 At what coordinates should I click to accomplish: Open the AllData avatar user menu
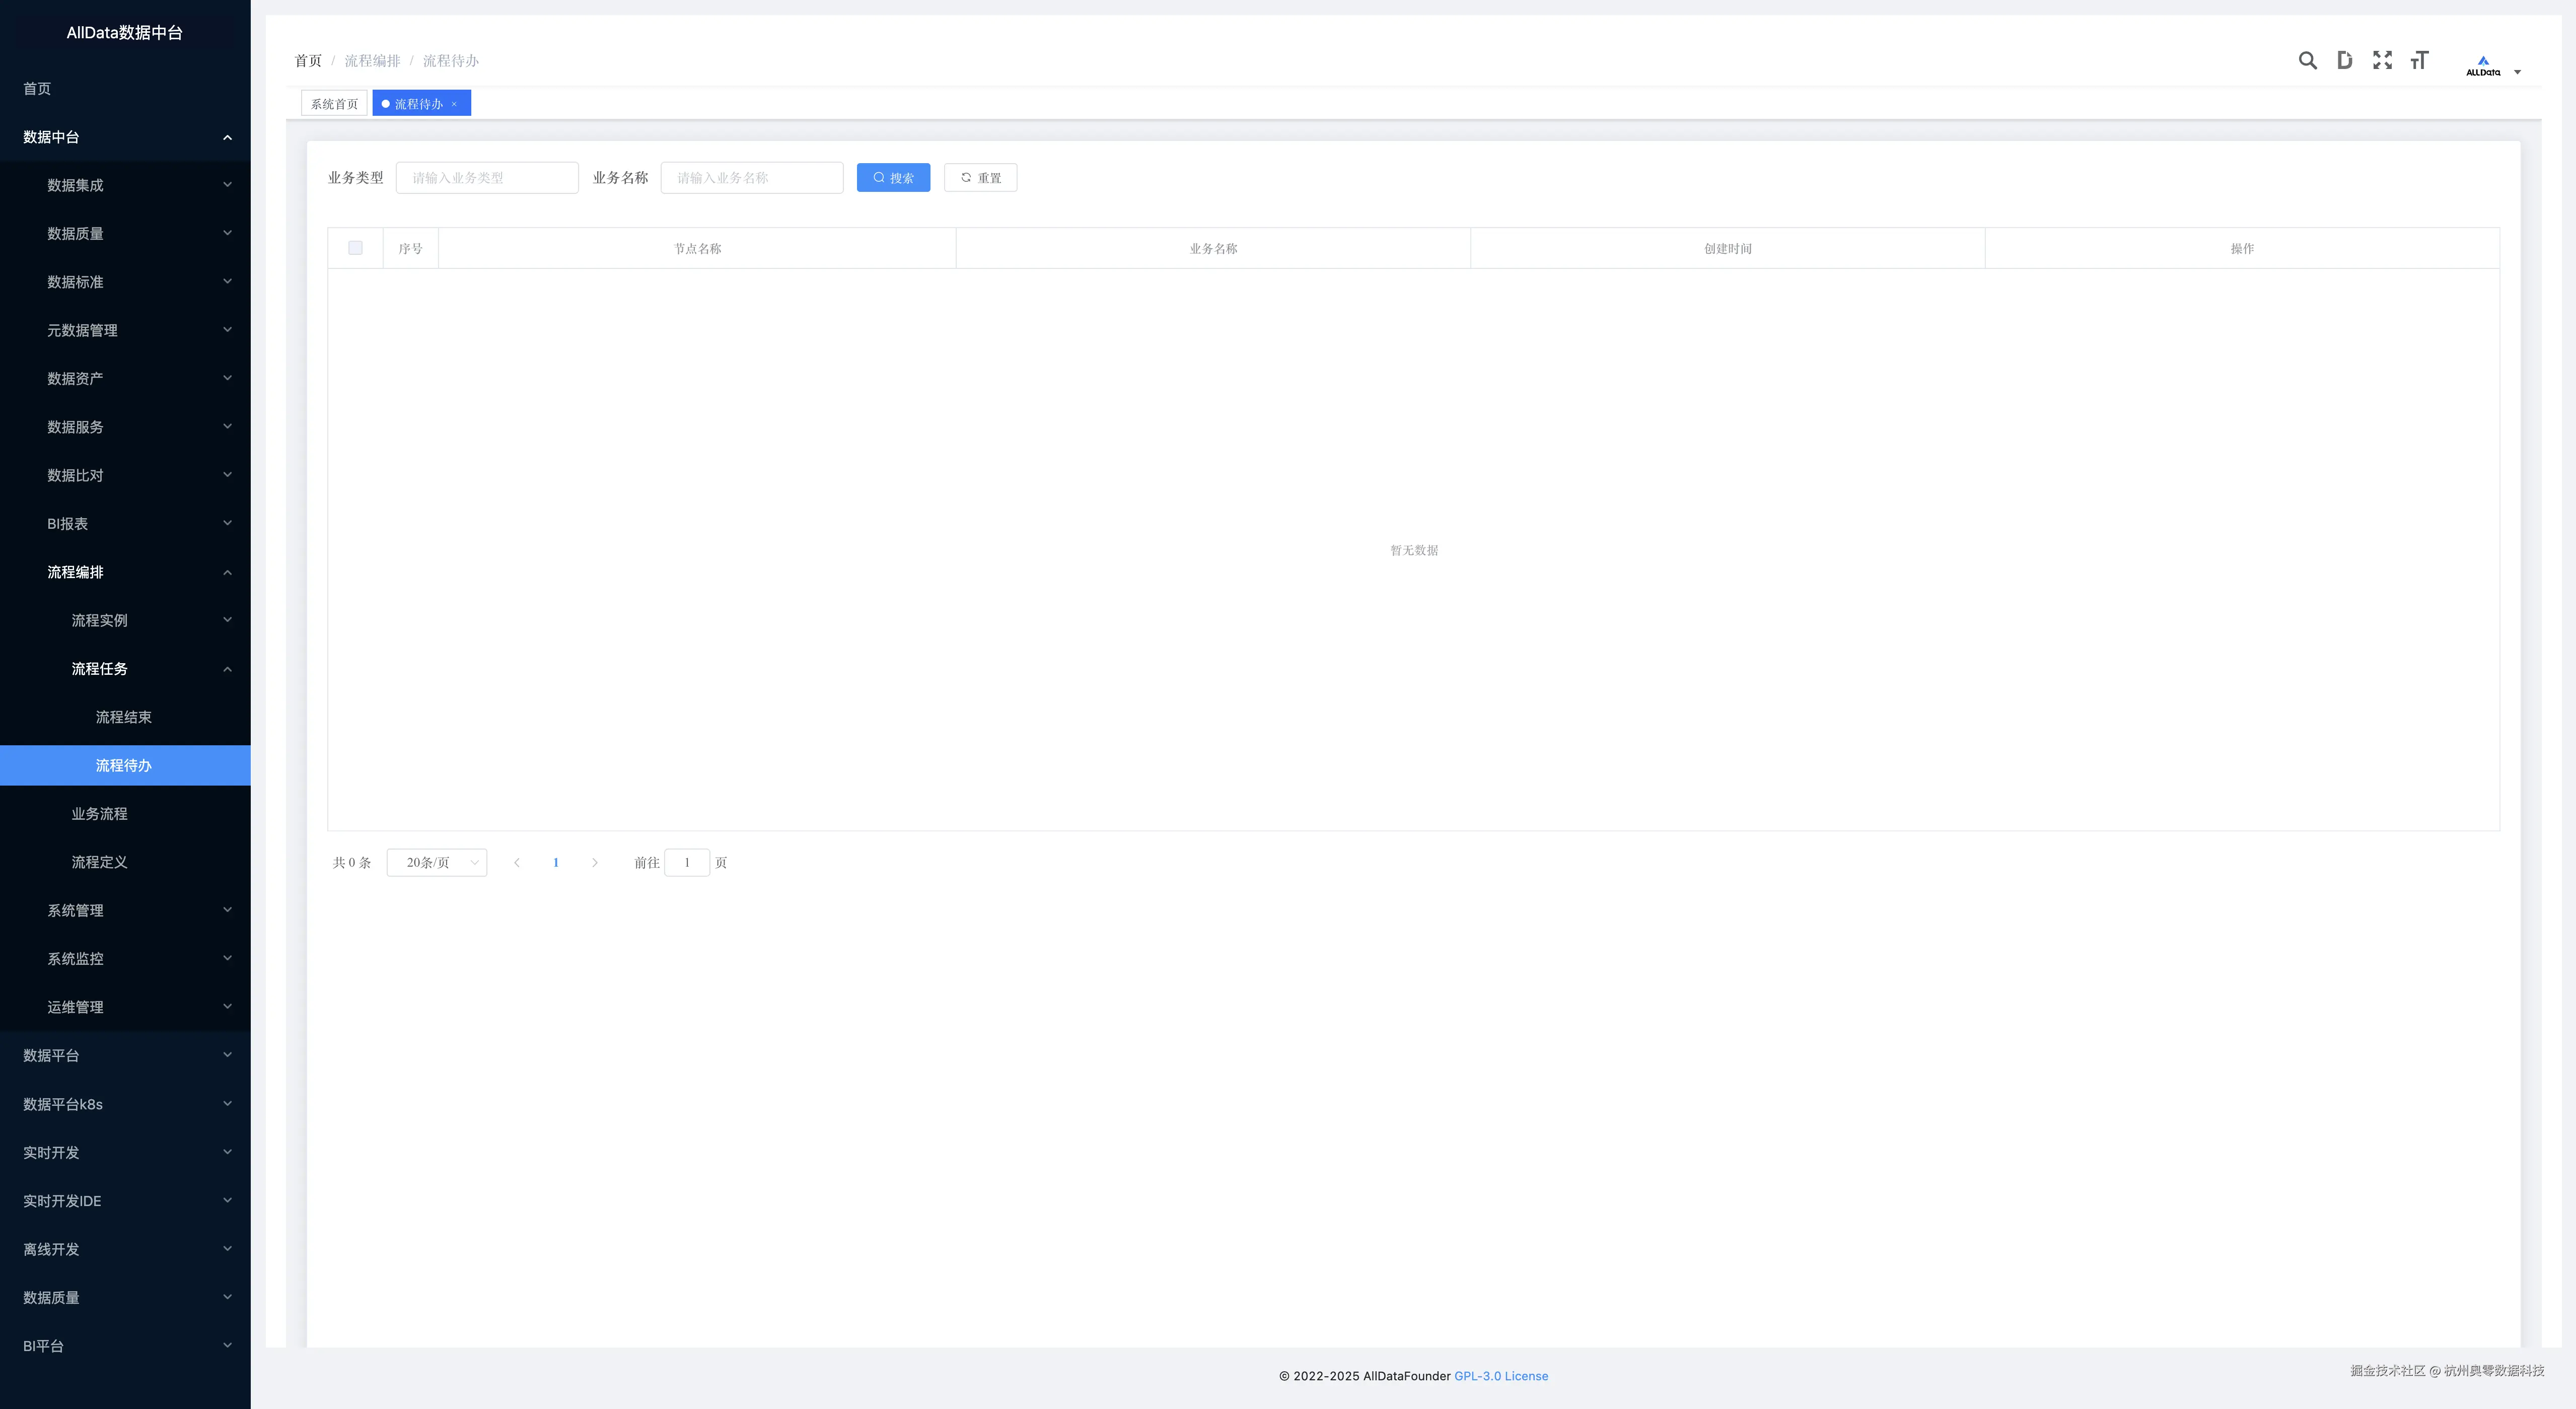pyautogui.click(x=2492, y=66)
